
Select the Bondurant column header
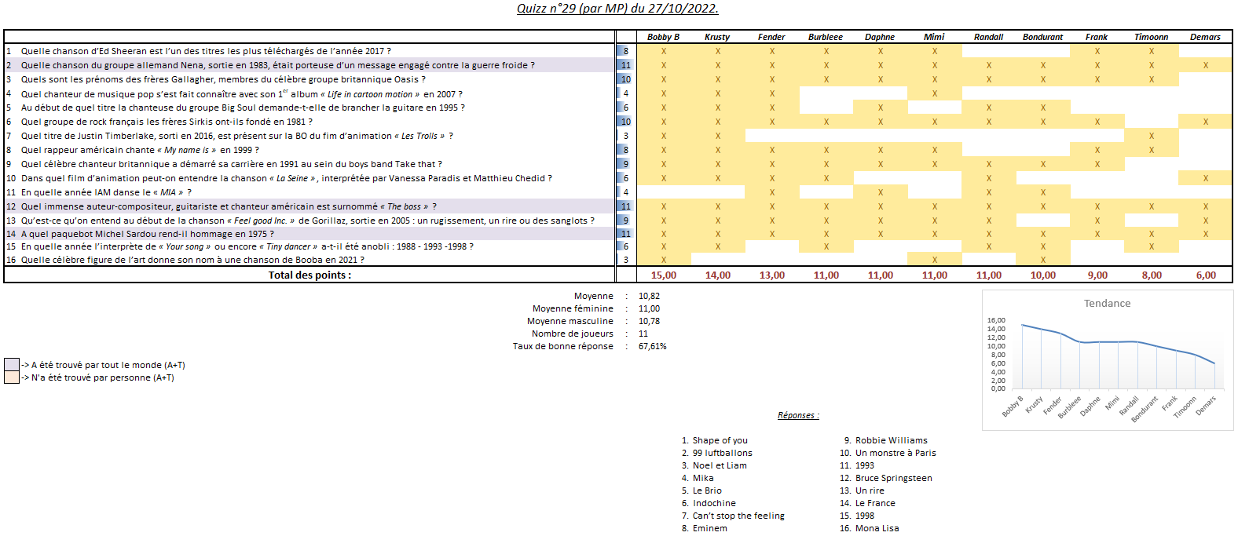pos(1042,37)
